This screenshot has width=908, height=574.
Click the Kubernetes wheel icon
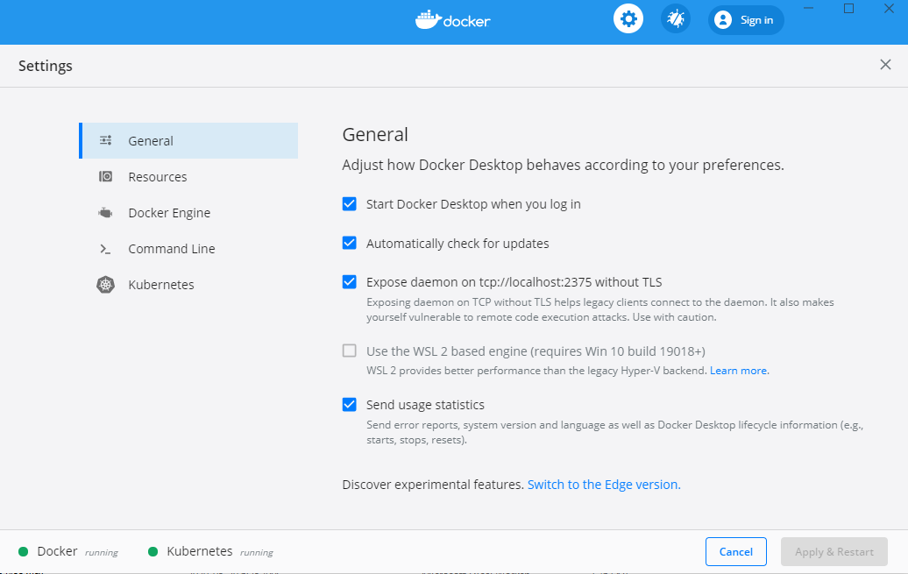tap(105, 285)
